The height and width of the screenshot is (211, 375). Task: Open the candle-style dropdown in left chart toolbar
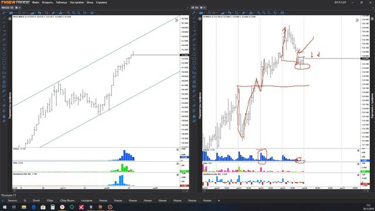click(39, 13)
